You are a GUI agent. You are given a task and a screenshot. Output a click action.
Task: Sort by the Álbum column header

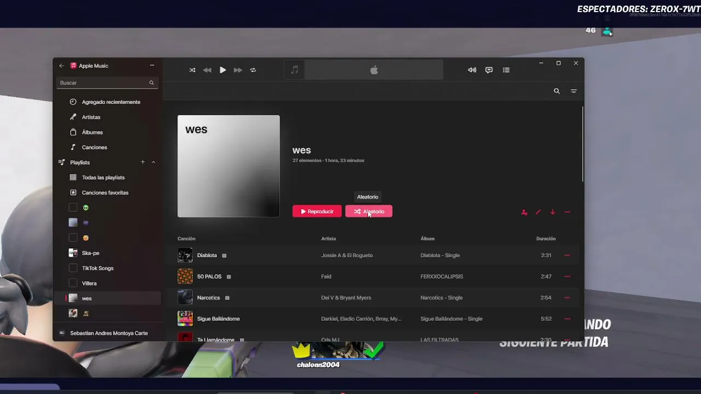coord(427,239)
